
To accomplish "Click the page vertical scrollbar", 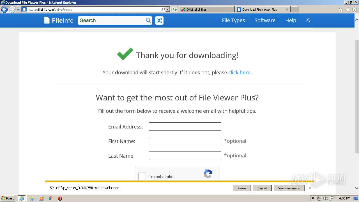I will (x=357, y=97).
